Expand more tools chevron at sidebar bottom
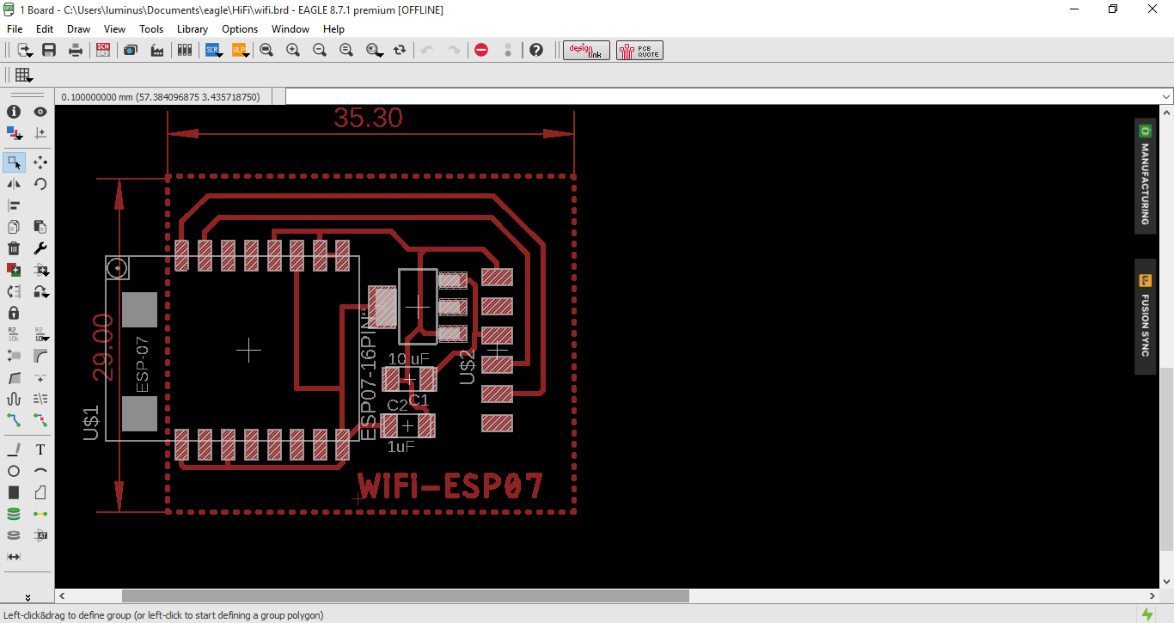1174x623 pixels. [27, 596]
